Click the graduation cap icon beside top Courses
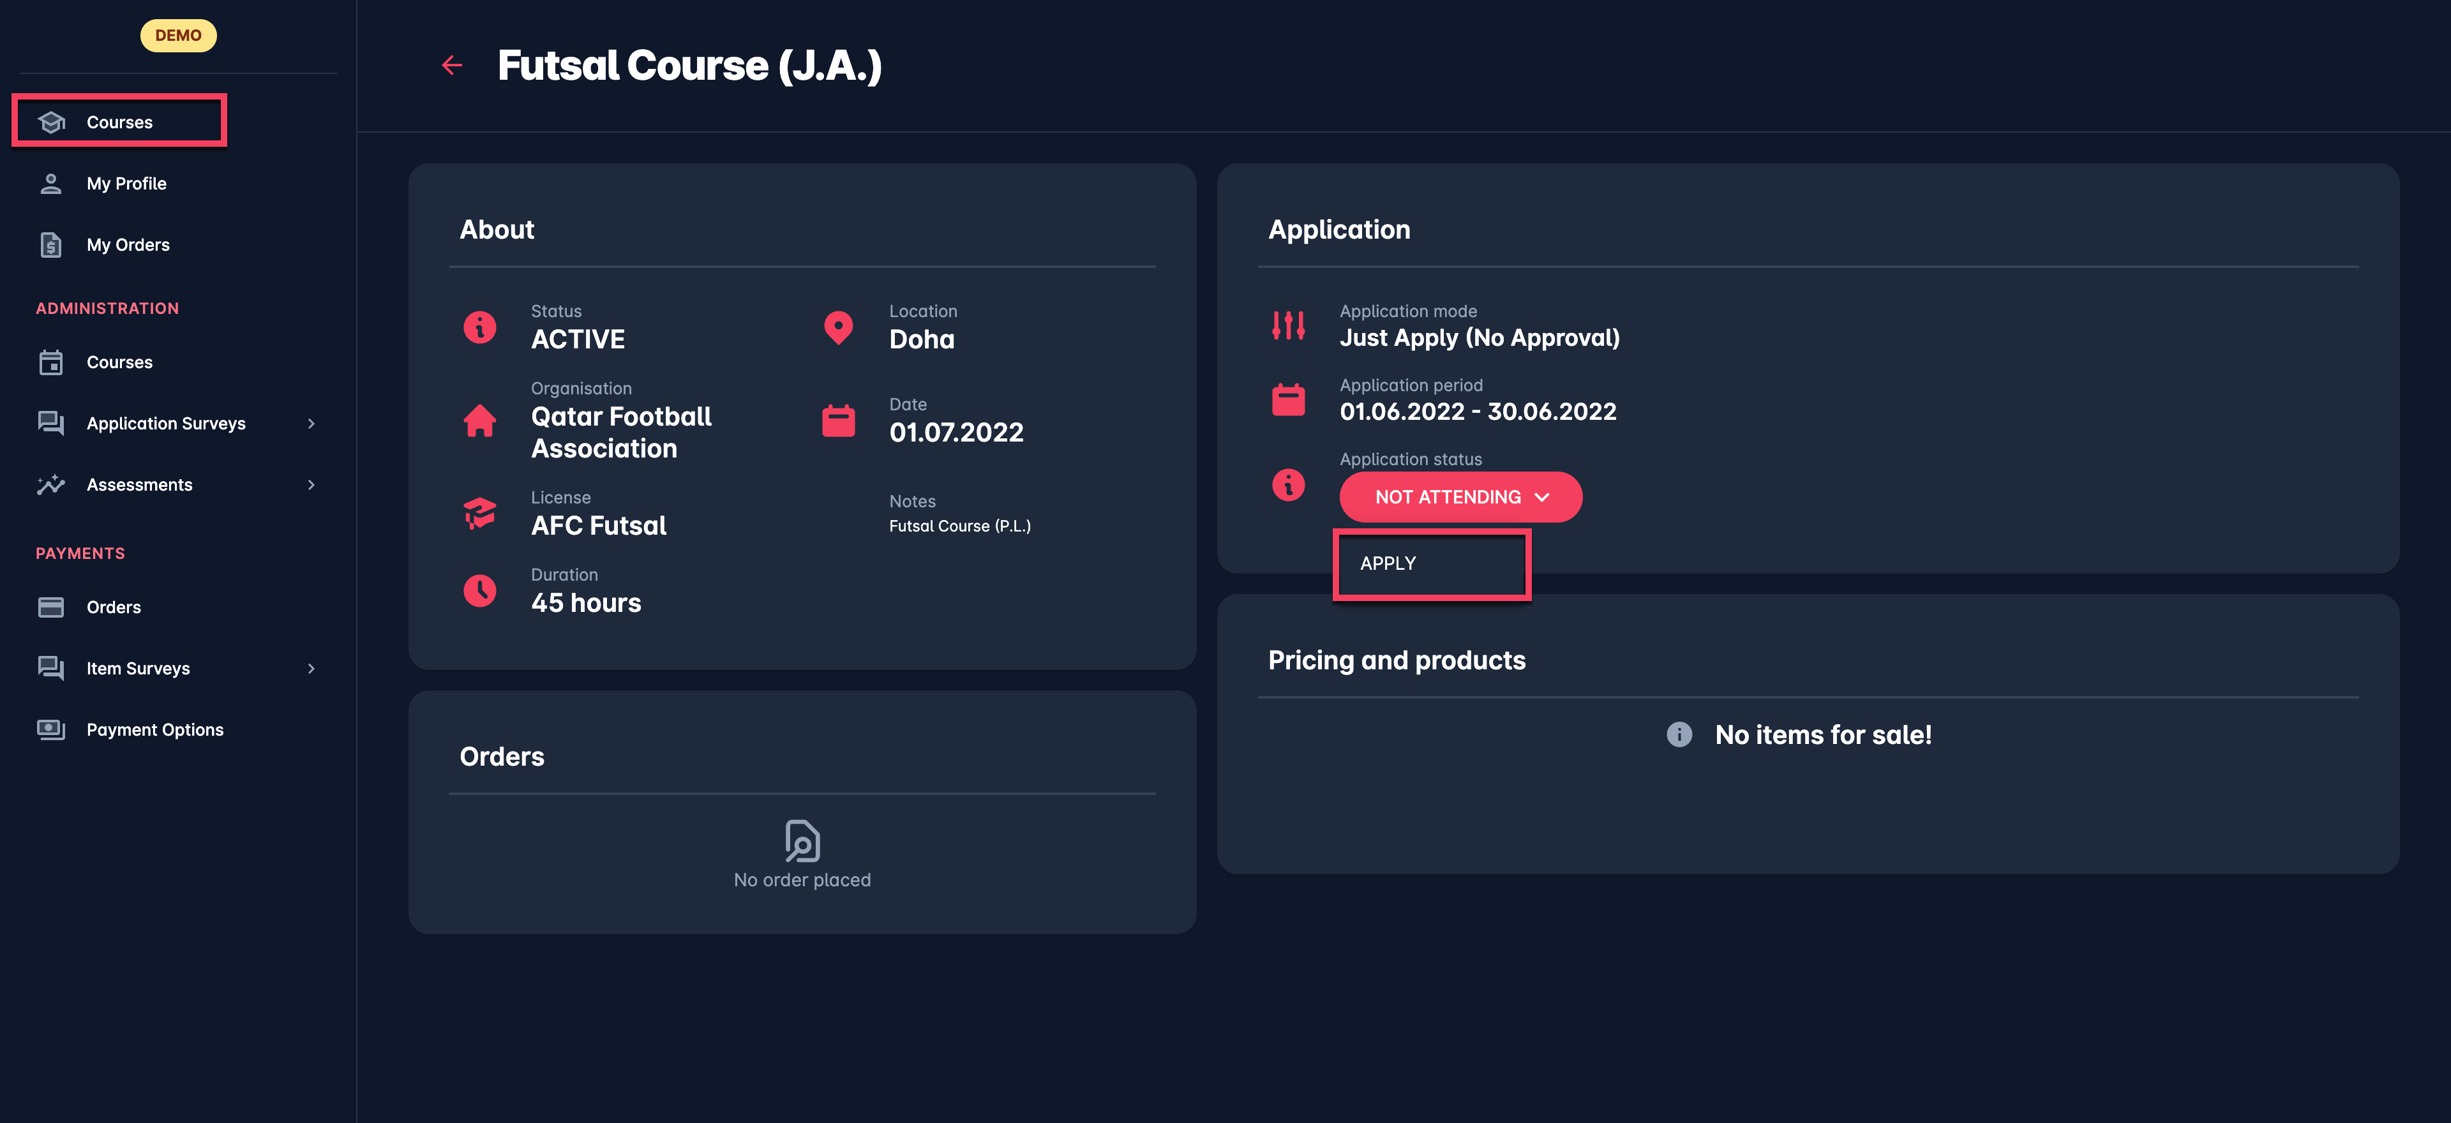This screenshot has width=2451, height=1123. [51, 122]
